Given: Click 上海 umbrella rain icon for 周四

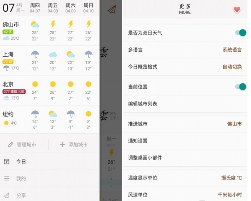Looking at the screenshot, I should click(x=35, y=54).
